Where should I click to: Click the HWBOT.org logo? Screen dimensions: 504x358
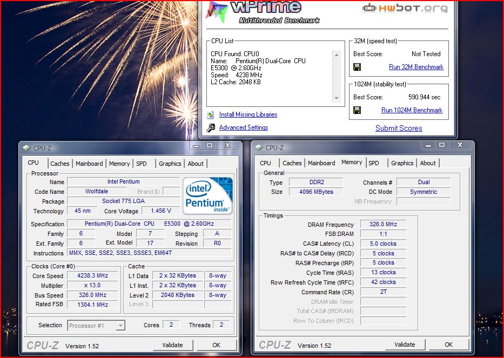pos(405,8)
